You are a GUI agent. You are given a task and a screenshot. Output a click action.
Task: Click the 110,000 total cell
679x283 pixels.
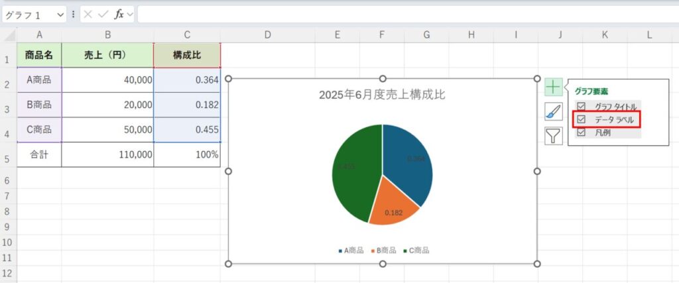tap(107, 155)
